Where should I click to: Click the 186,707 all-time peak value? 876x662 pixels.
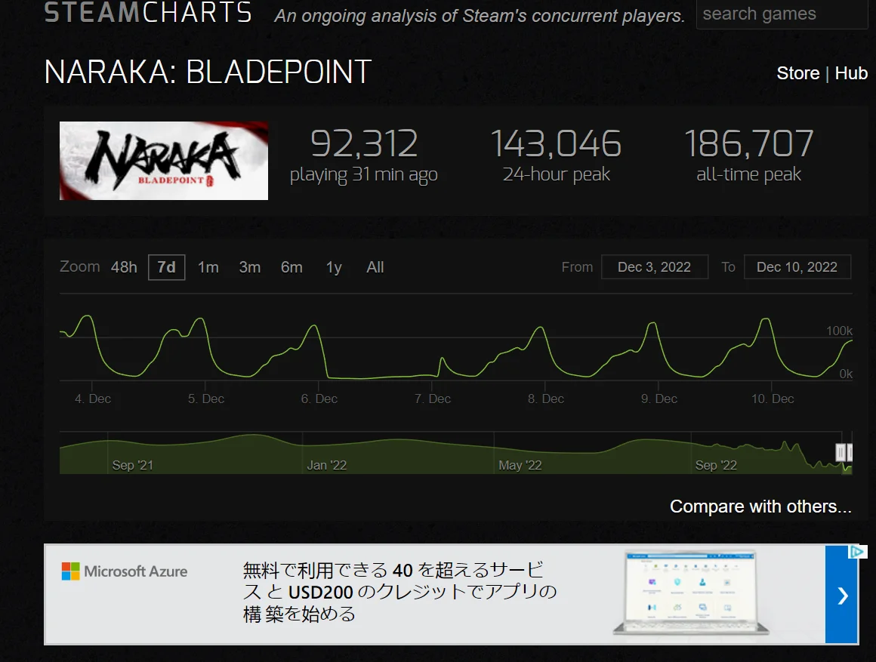tap(748, 143)
